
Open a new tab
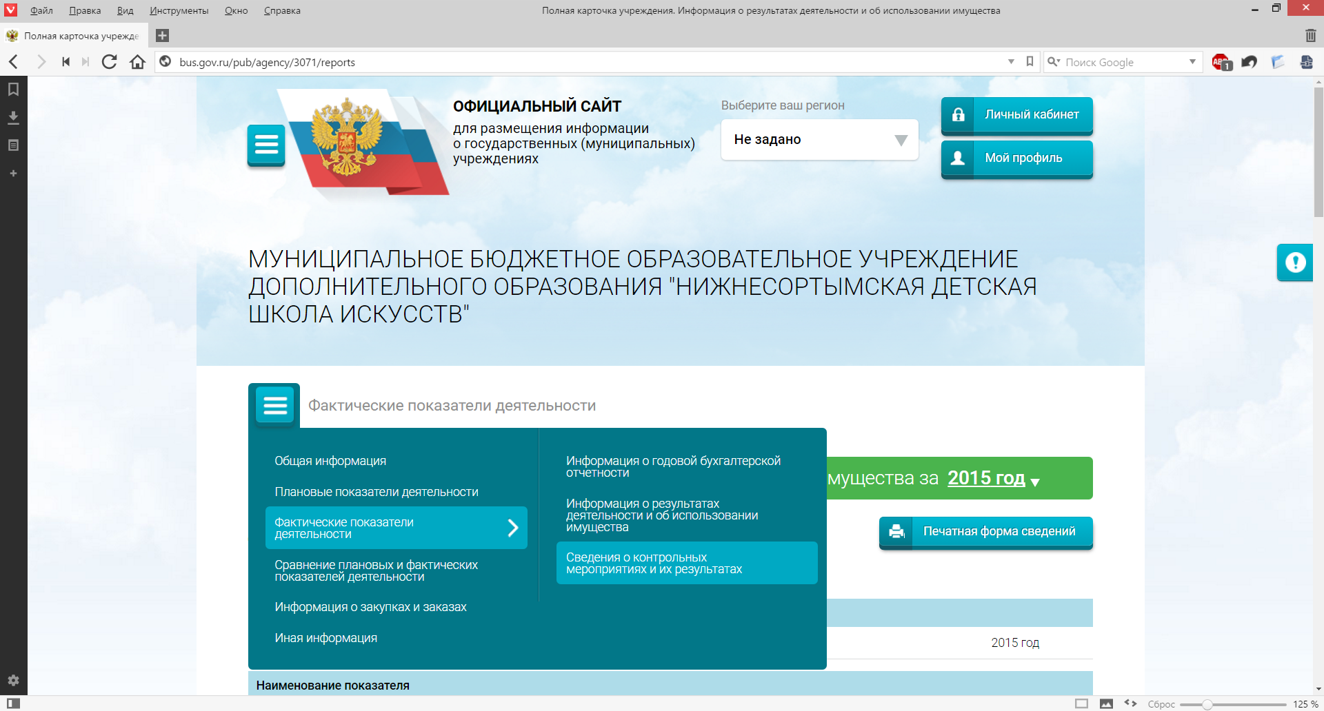163,35
